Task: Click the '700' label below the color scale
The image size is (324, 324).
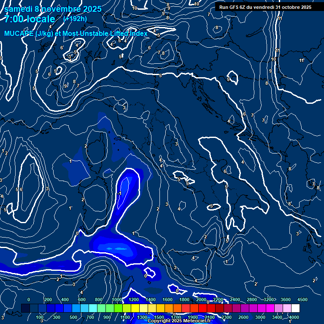Action: pyautogui.click(x=90, y=317)
